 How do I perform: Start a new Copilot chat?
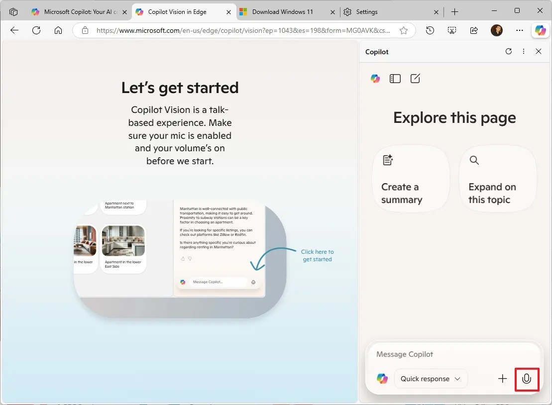tap(415, 78)
